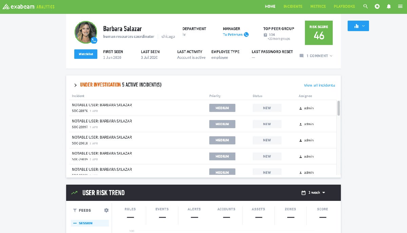Image resolution: width=407 pixels, height=233 pixels.
Task: Open notifications bell icon
Action: pos(389,6)
